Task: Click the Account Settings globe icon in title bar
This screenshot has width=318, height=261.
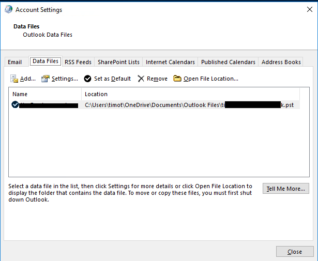Action: coord(8,9)
